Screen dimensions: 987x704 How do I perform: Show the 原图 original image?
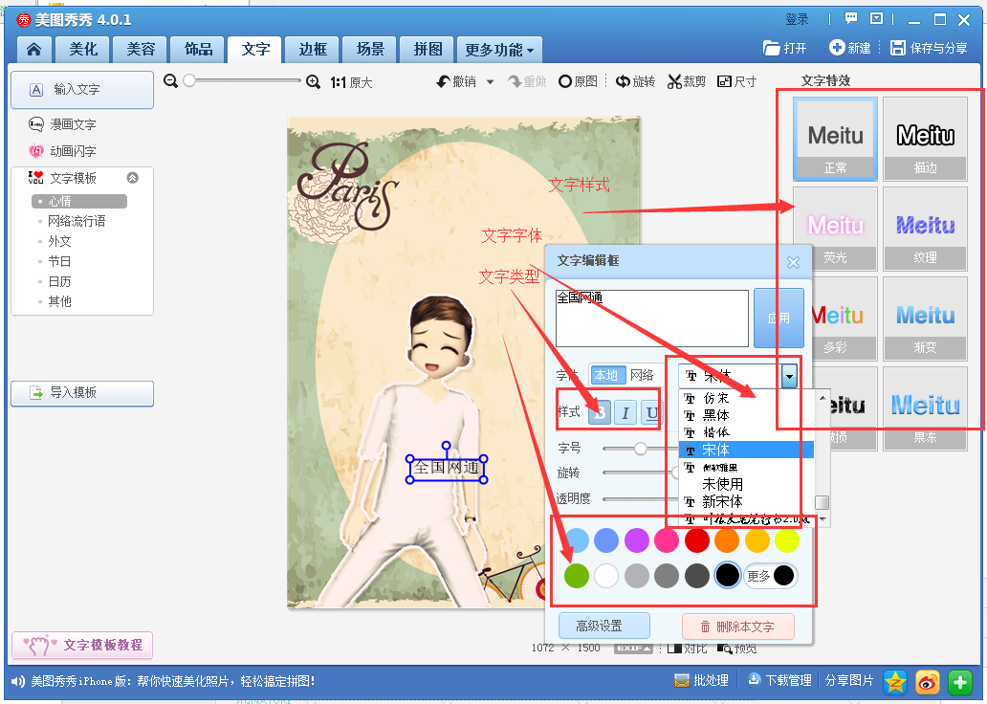point(578,81)
